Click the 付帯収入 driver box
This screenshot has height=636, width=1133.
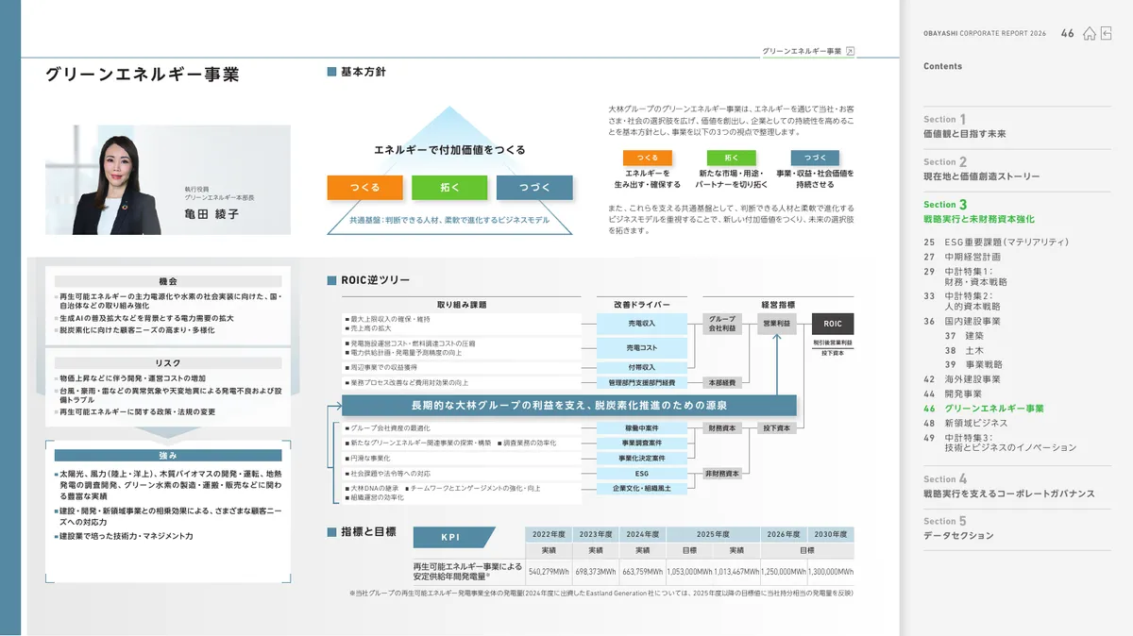(x=642, y=367)
